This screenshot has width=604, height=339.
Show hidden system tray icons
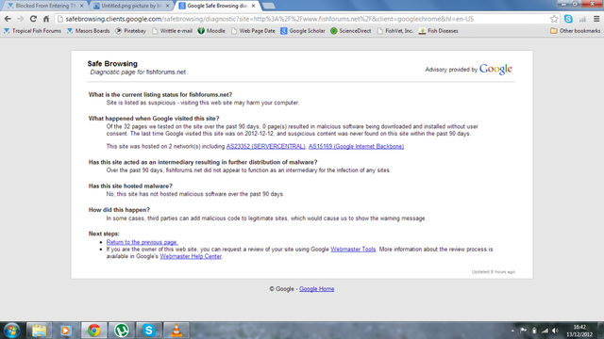(512, 331)
